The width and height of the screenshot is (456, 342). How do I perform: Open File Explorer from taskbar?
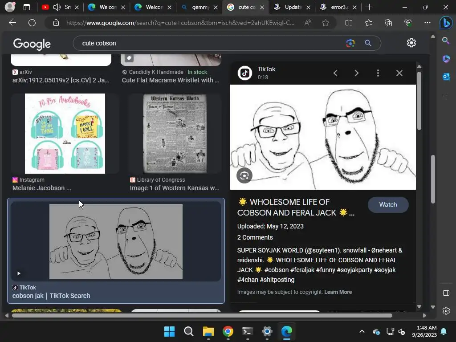pos(208,331)
